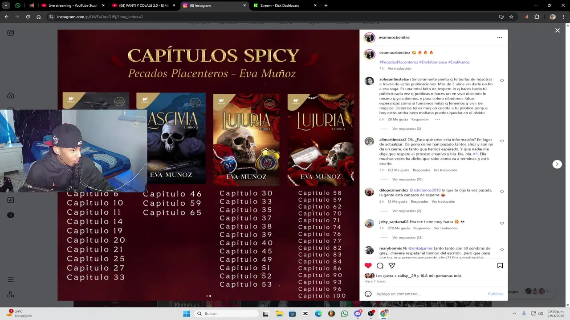Bookmark this page with star icon
Image resolution: width=570 pixels, height=320 pixels.
(x=511, y=17)
